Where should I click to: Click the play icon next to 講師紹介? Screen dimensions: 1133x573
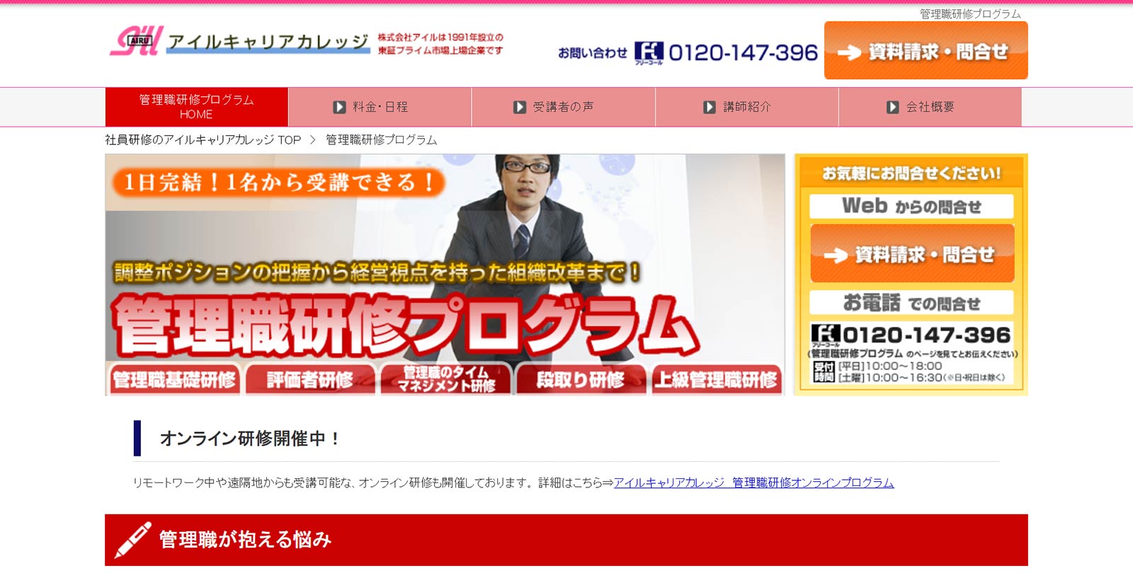tap(709, 107)
